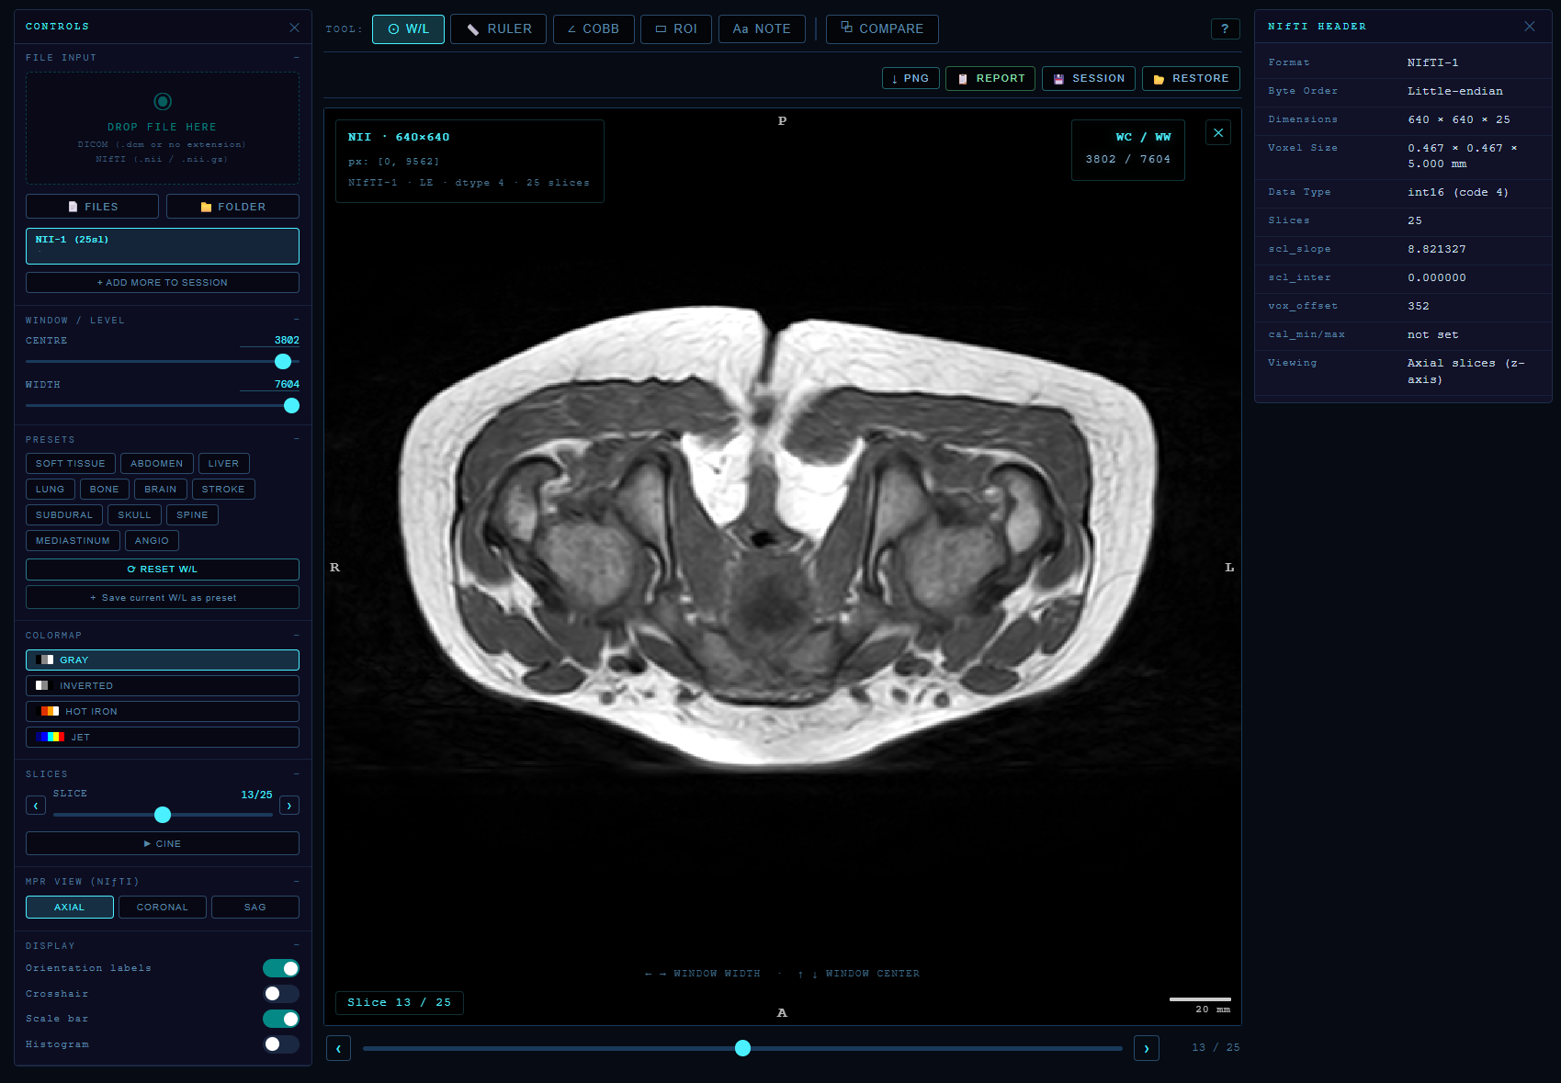Switch to Axial MPR view
This screenshot has width=1561, height=1083.
tap(70, 908)
